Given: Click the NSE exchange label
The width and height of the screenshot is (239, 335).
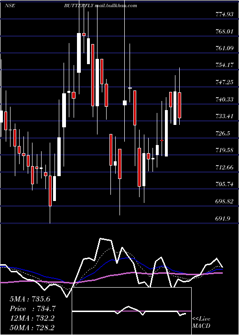Looking at the screenshot, I should (10, 6).
